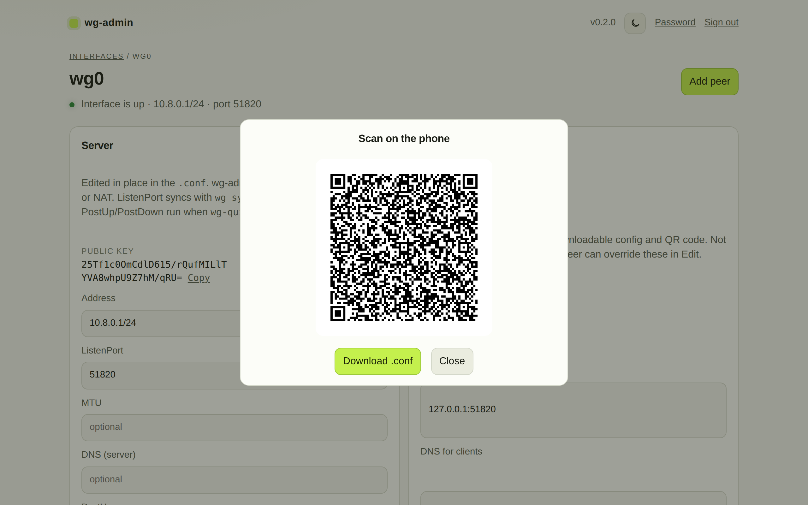Click the MTU optional field
Viewport: 808px width, 505px height.
coord(235,427)
